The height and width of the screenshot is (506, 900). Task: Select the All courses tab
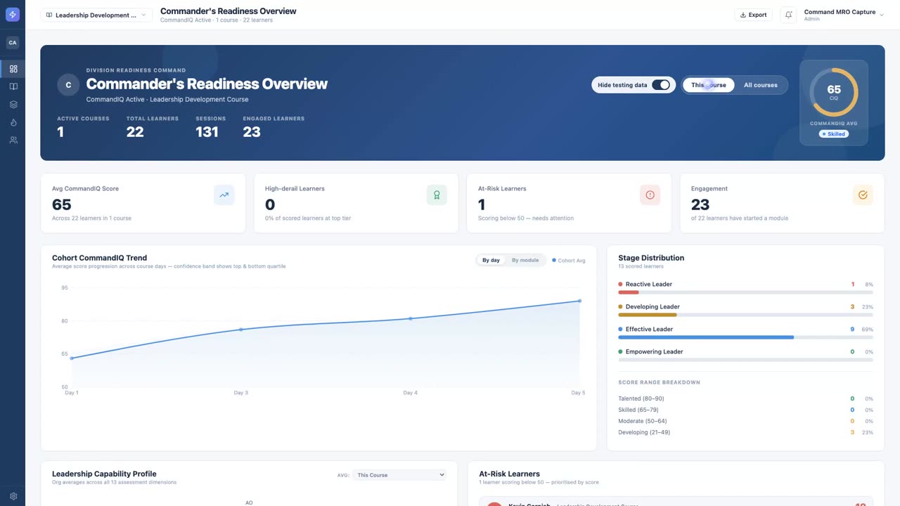[x=761, y=85]
